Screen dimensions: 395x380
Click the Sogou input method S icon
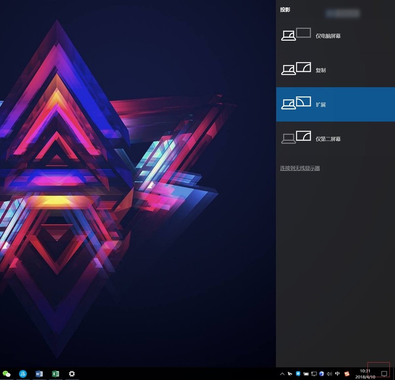pyautogui.click(x=347, y=374)
